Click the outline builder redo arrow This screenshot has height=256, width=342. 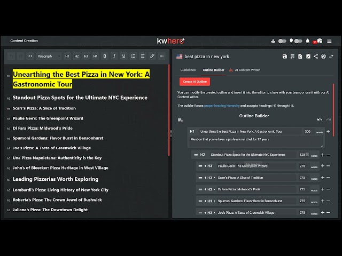click(328, 119)
